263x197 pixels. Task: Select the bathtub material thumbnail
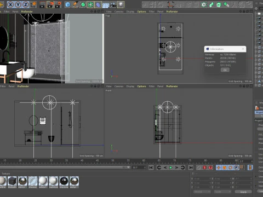[54, 182]
